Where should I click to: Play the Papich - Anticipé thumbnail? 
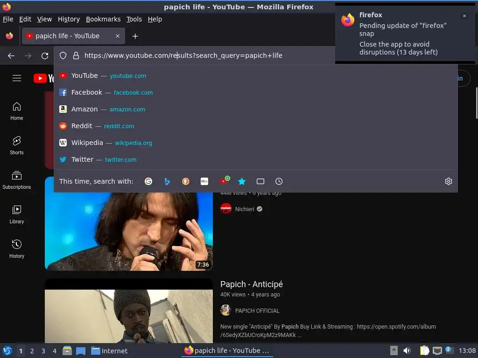pyautogui.click(x=129, y=311)
